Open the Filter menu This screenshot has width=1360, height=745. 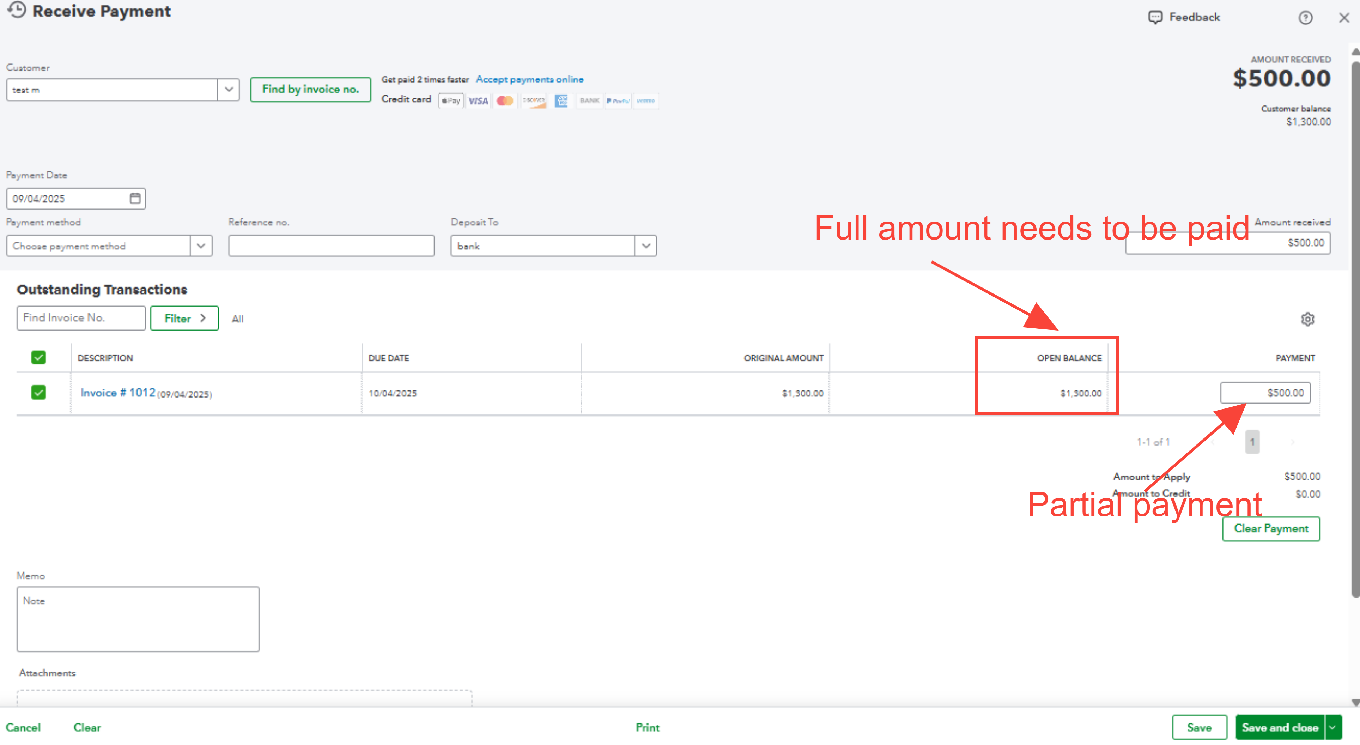pos(184,319)
